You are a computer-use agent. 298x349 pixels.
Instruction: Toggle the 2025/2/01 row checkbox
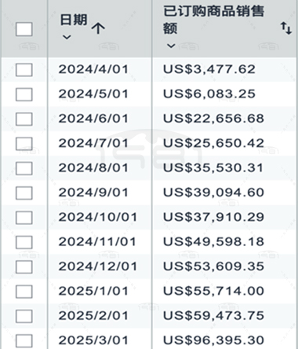24,316
